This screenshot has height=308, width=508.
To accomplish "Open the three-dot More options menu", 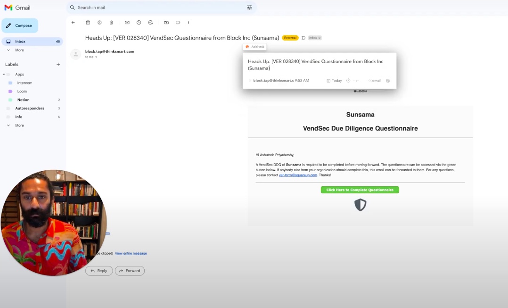I will pyautogui.click(x=188, y=22).
